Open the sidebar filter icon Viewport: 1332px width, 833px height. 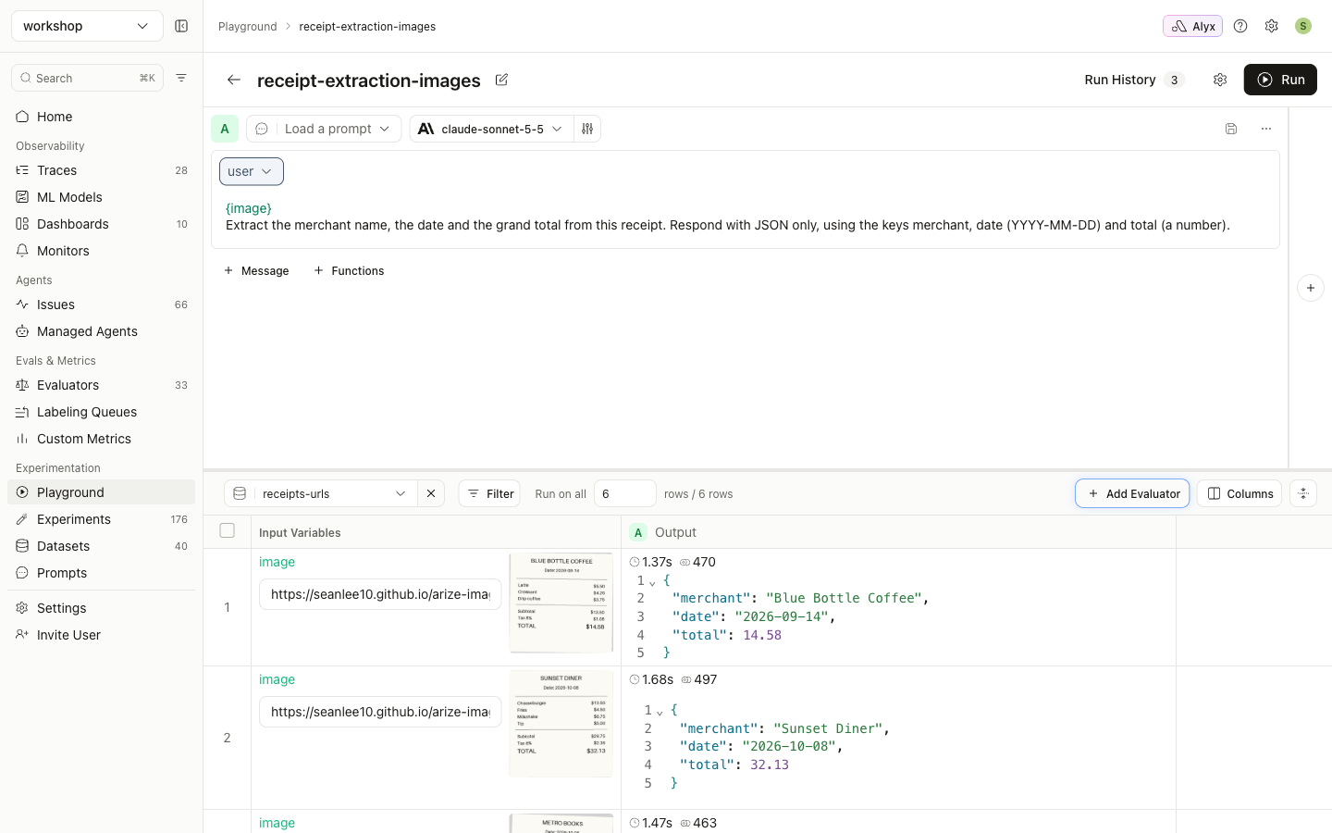[x=181, y=78]
